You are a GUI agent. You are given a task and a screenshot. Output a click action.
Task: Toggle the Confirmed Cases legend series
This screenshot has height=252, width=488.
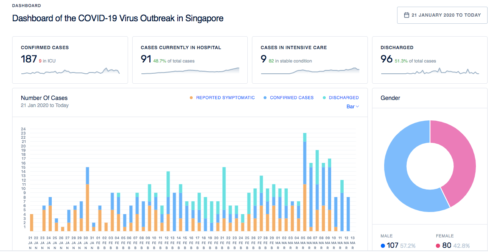click(x=292, y=97)
